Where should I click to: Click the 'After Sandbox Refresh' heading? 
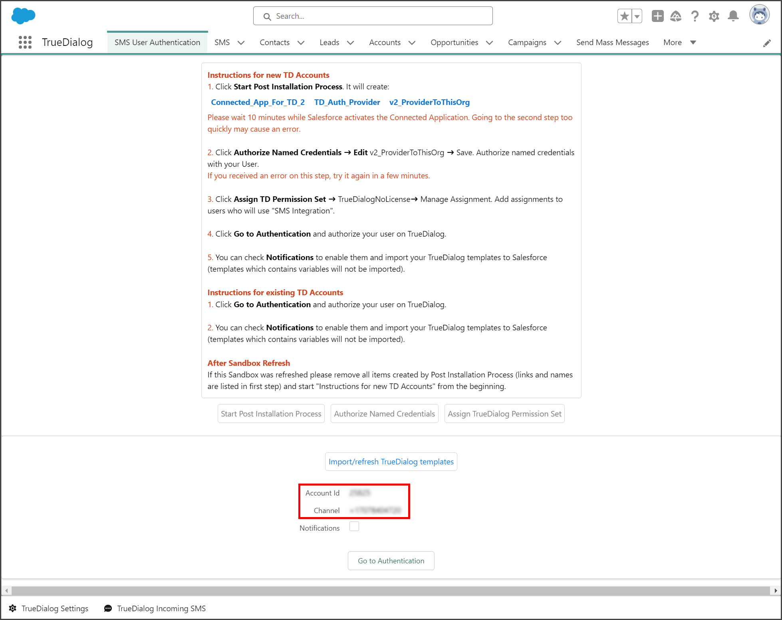(249, 363)
